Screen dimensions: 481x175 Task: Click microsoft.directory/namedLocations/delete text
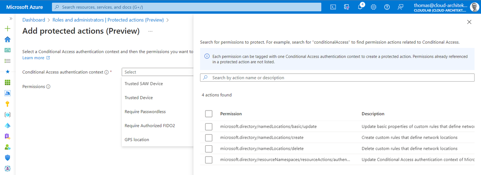coord(262,149)
